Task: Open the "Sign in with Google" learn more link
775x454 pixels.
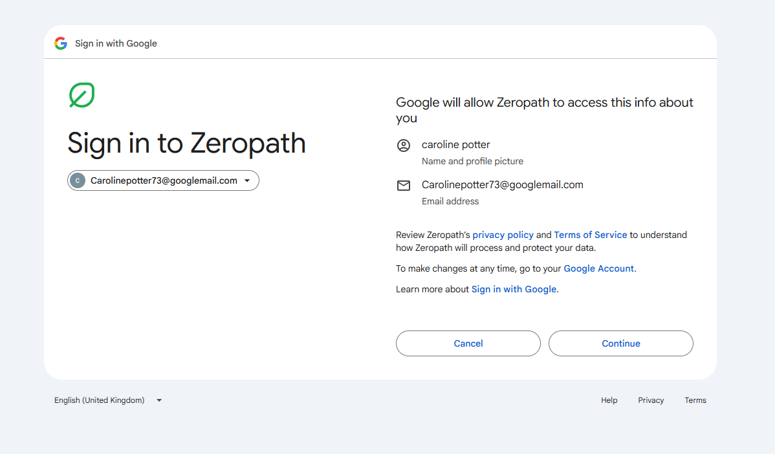Action: 514,289
